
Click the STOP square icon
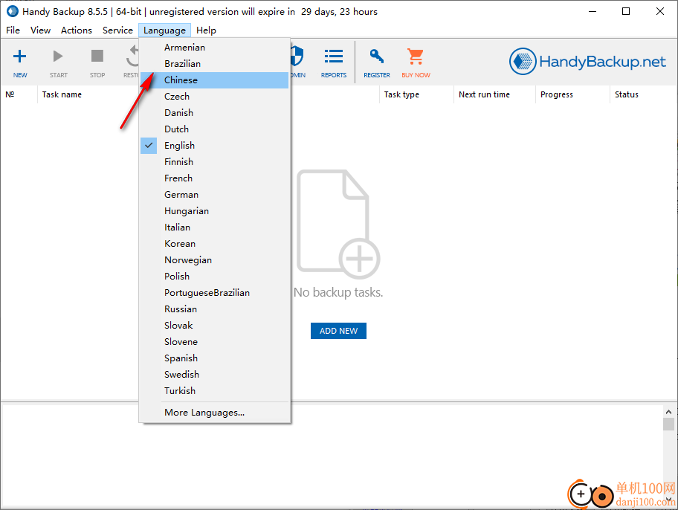(x=97, y=56)
